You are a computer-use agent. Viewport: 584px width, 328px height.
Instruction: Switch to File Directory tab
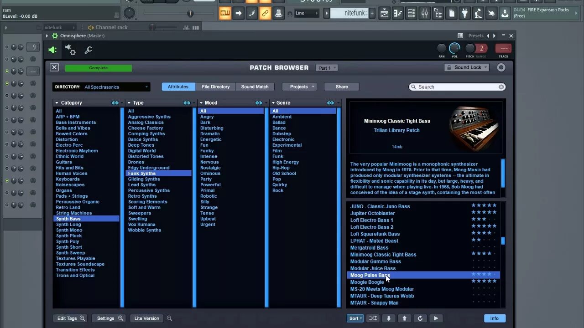click(216, 87)
